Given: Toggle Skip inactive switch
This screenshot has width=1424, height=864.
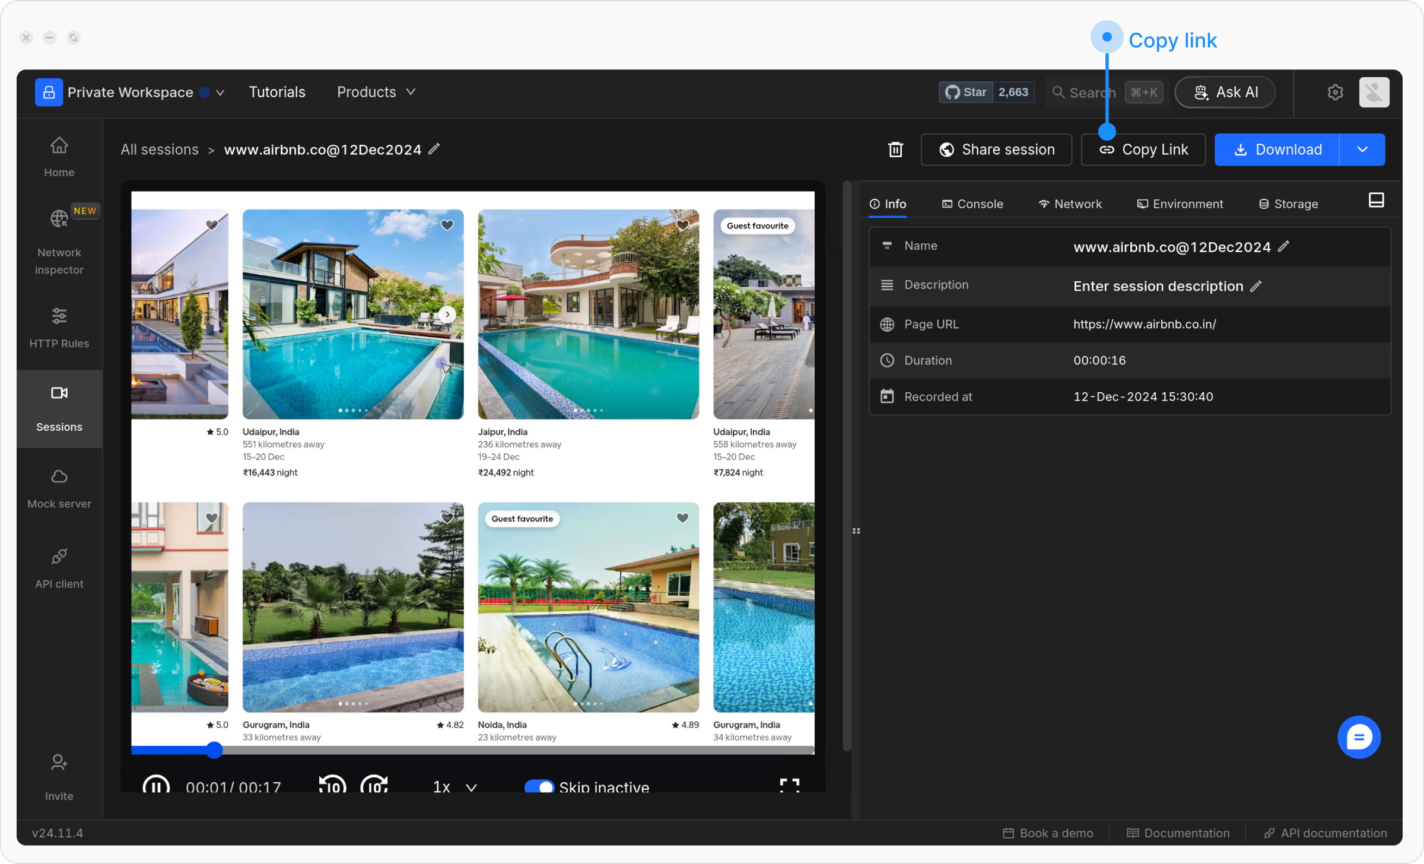Looking at the screenshot, I should pyautogui.click(x=539, y=787).
